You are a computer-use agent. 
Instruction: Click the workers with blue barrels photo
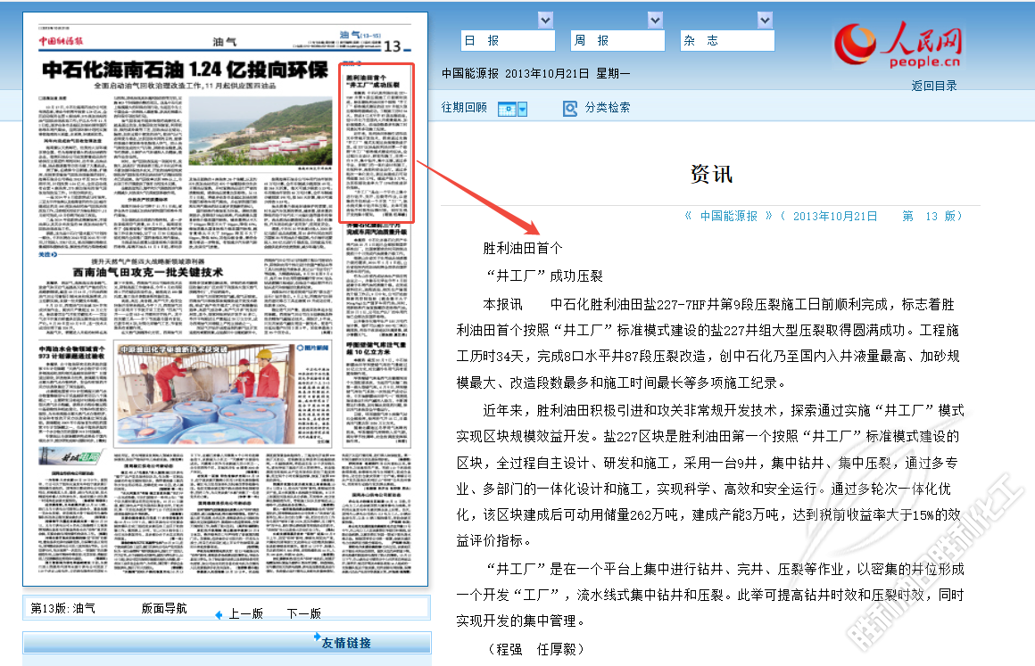click(x=204, y=395)
